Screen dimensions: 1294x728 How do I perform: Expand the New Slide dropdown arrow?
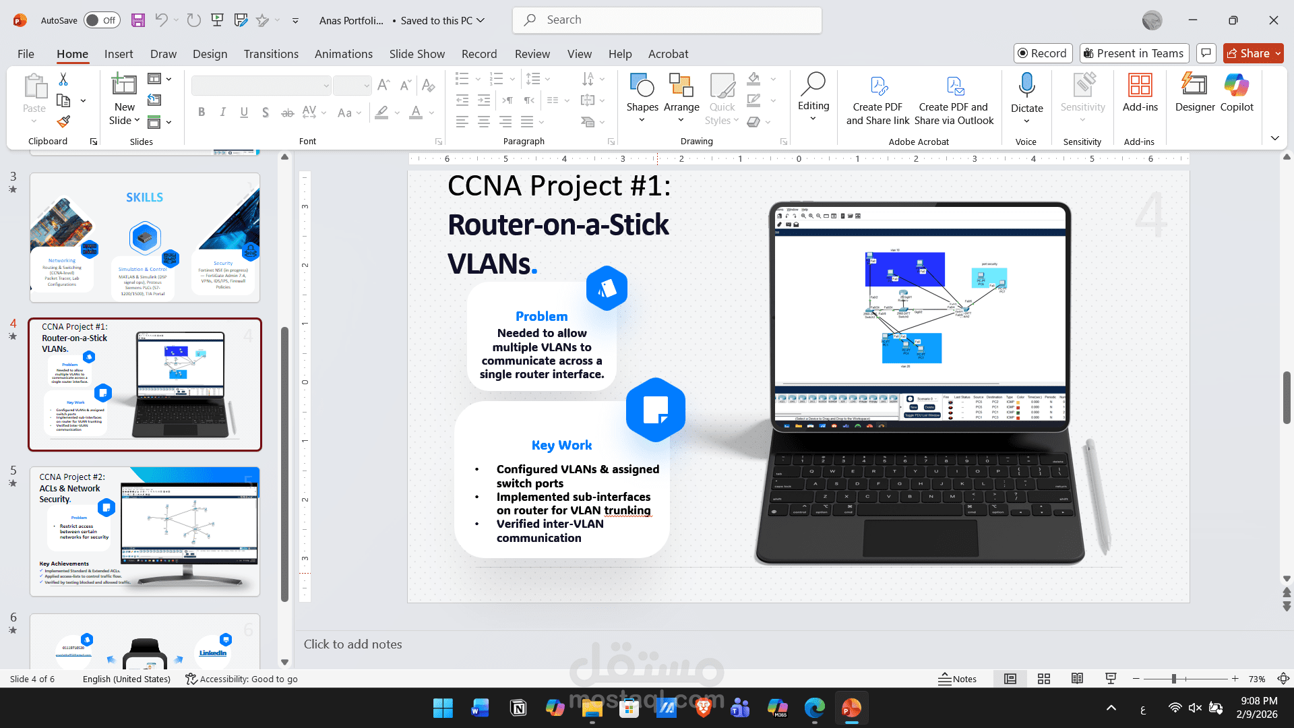pyautogui.click(x=137, y=121)
